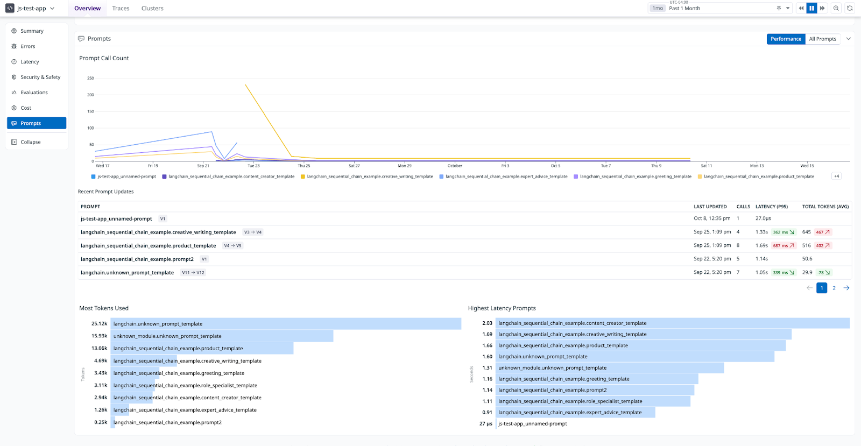This screenshot has width=861, height=446.
Task: Pause live updates with the pause button
Action: pos(811,8)
